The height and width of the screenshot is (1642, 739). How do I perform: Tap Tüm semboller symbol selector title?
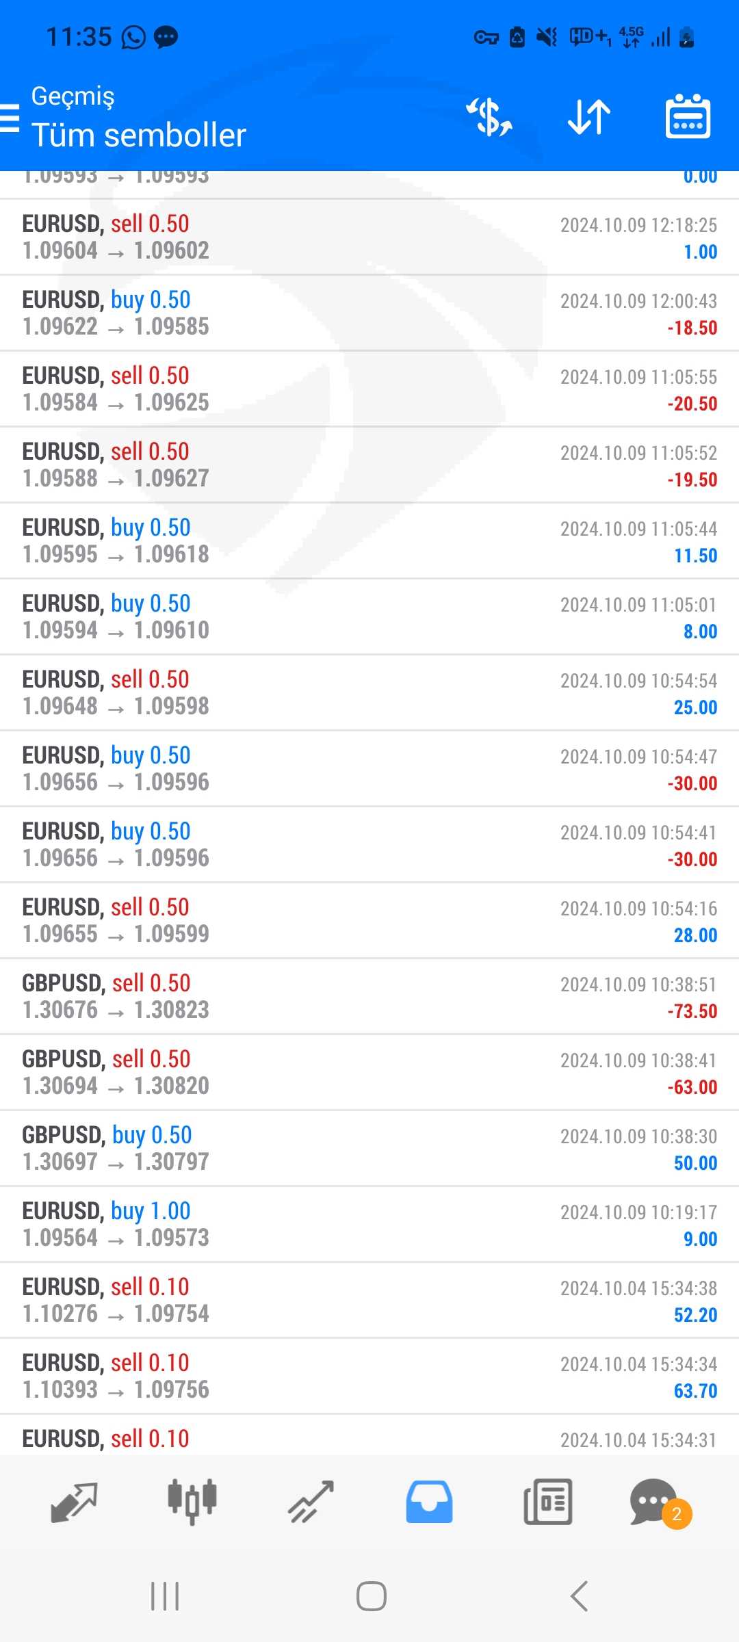click(139, 135)
